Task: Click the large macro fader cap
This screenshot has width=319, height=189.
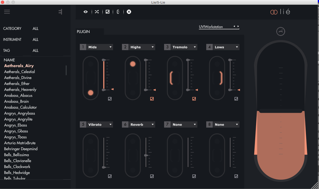Action: click(x=281, y=111)
